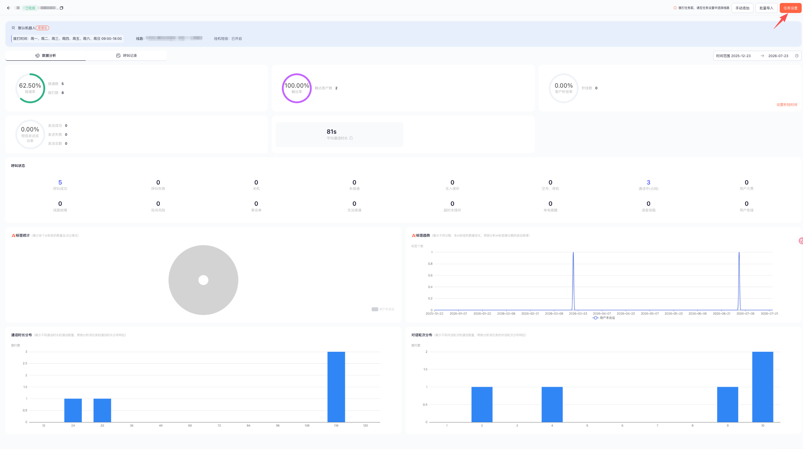Switch to the 呼叫记录 tab
Screen dimensions: 803x449
coord(127,55)
